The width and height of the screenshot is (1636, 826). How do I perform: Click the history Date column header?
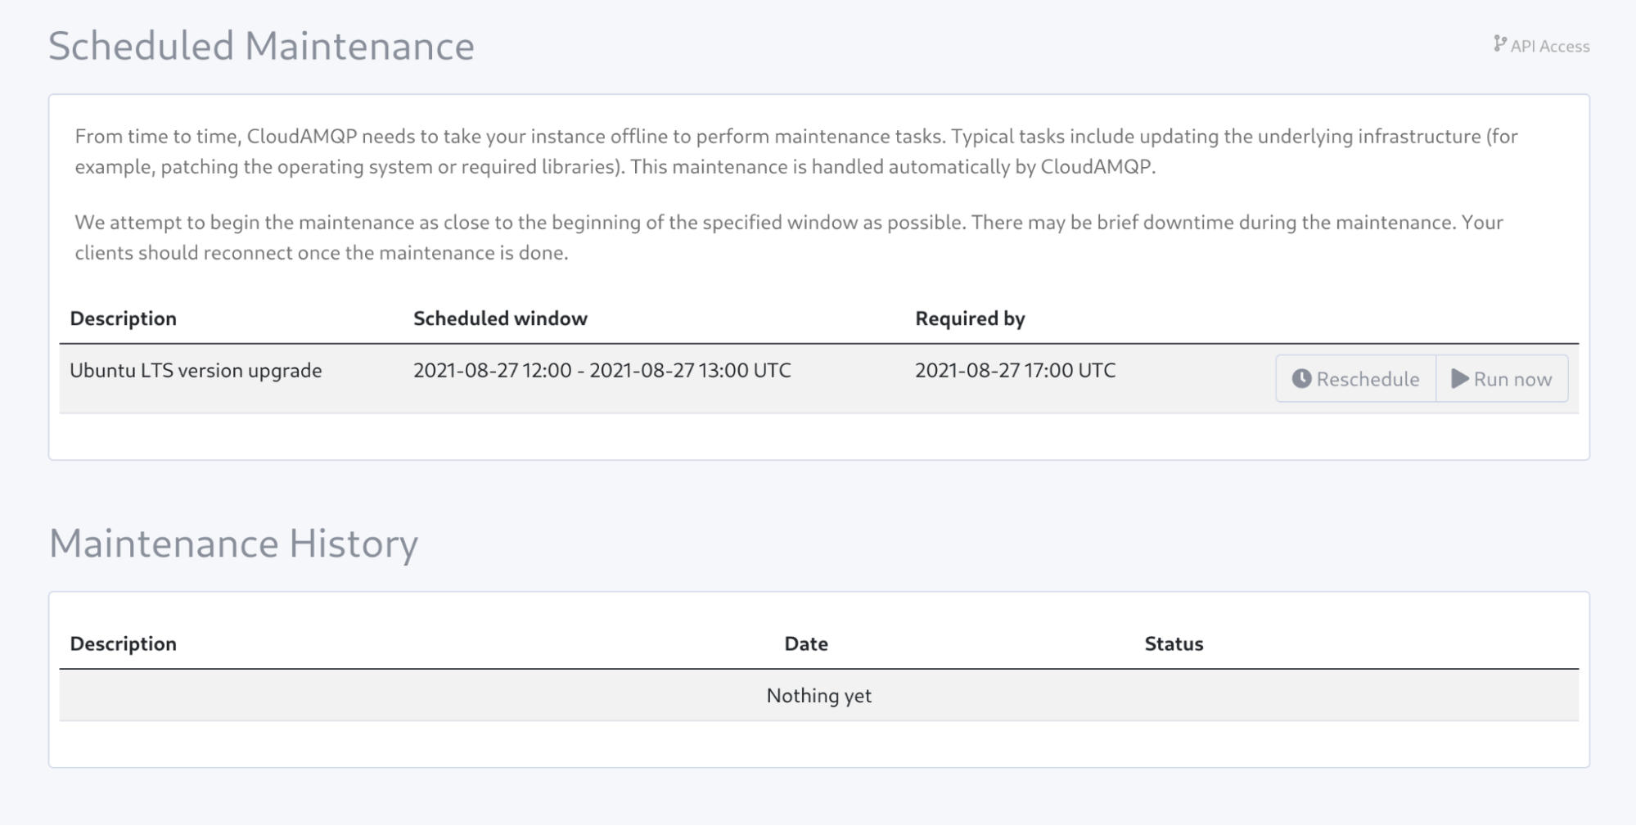(x=806, y=643)
